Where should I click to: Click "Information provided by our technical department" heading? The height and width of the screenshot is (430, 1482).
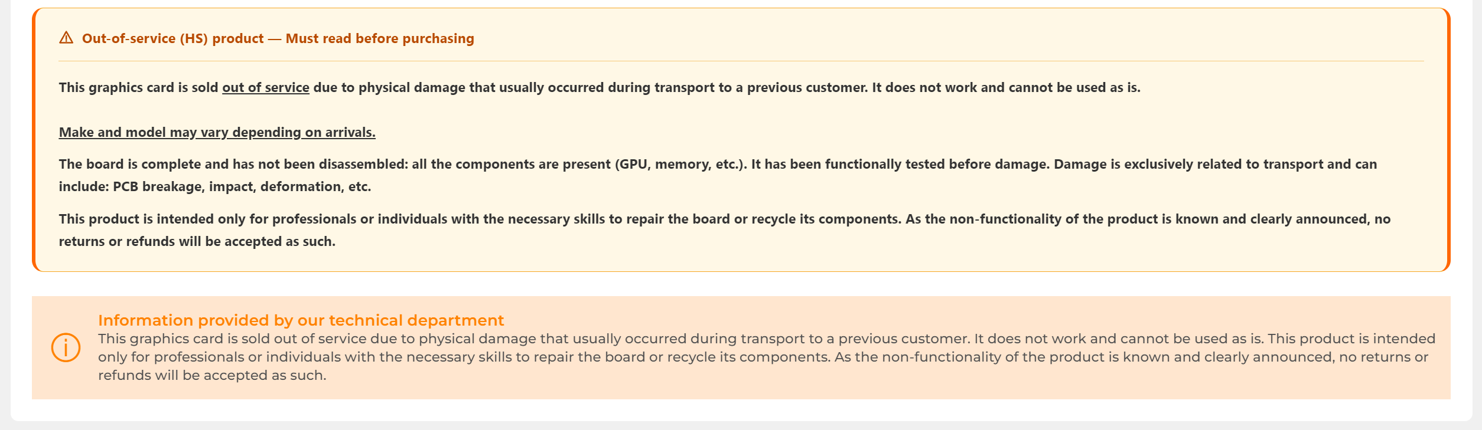301,320
